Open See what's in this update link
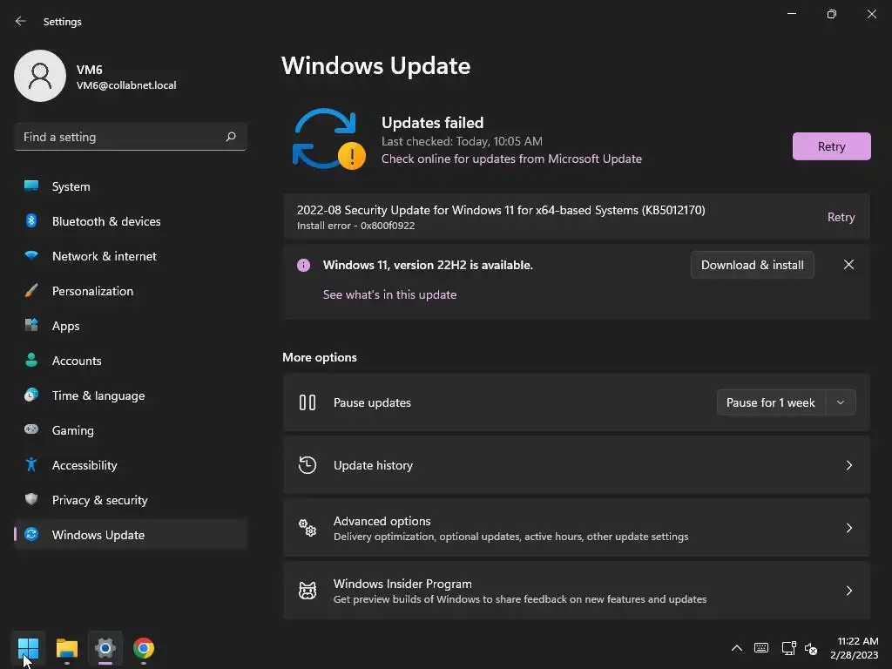This screenshot has width=892, height=669. (x=389, y=294)
